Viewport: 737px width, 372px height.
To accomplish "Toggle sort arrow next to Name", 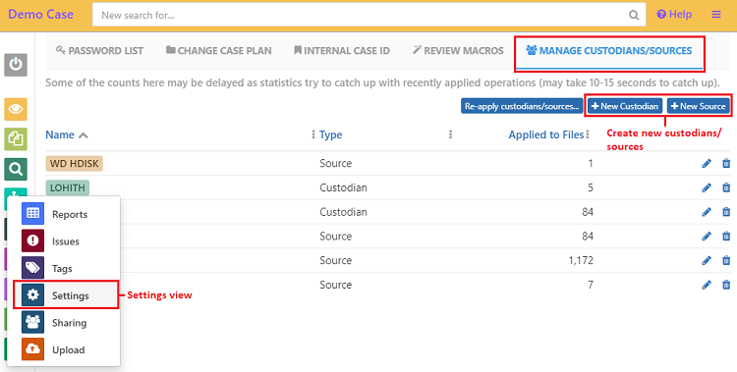I will [84, 135].
